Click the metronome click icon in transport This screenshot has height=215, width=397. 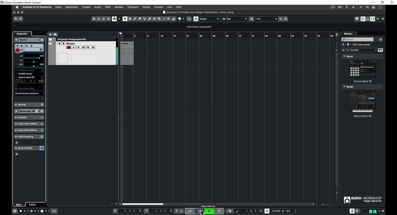(352, 211)
